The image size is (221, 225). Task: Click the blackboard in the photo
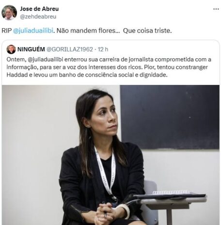tap(170, 117)
